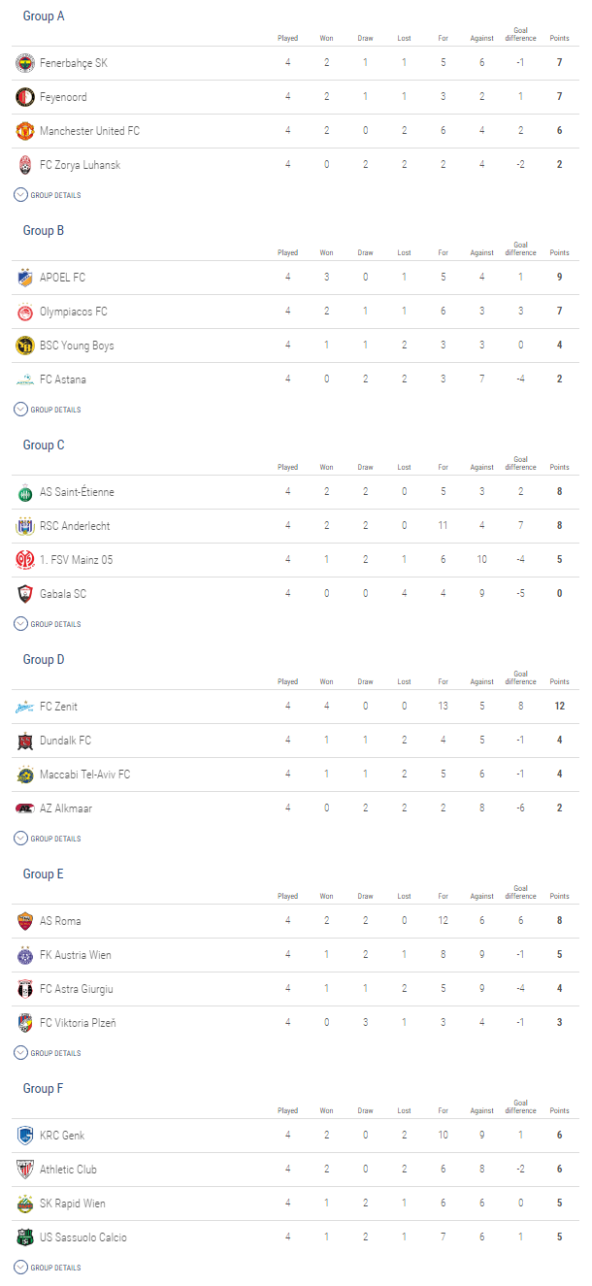
Task: Click the BSC Young Boys crest icon
Action: (25, 346)
